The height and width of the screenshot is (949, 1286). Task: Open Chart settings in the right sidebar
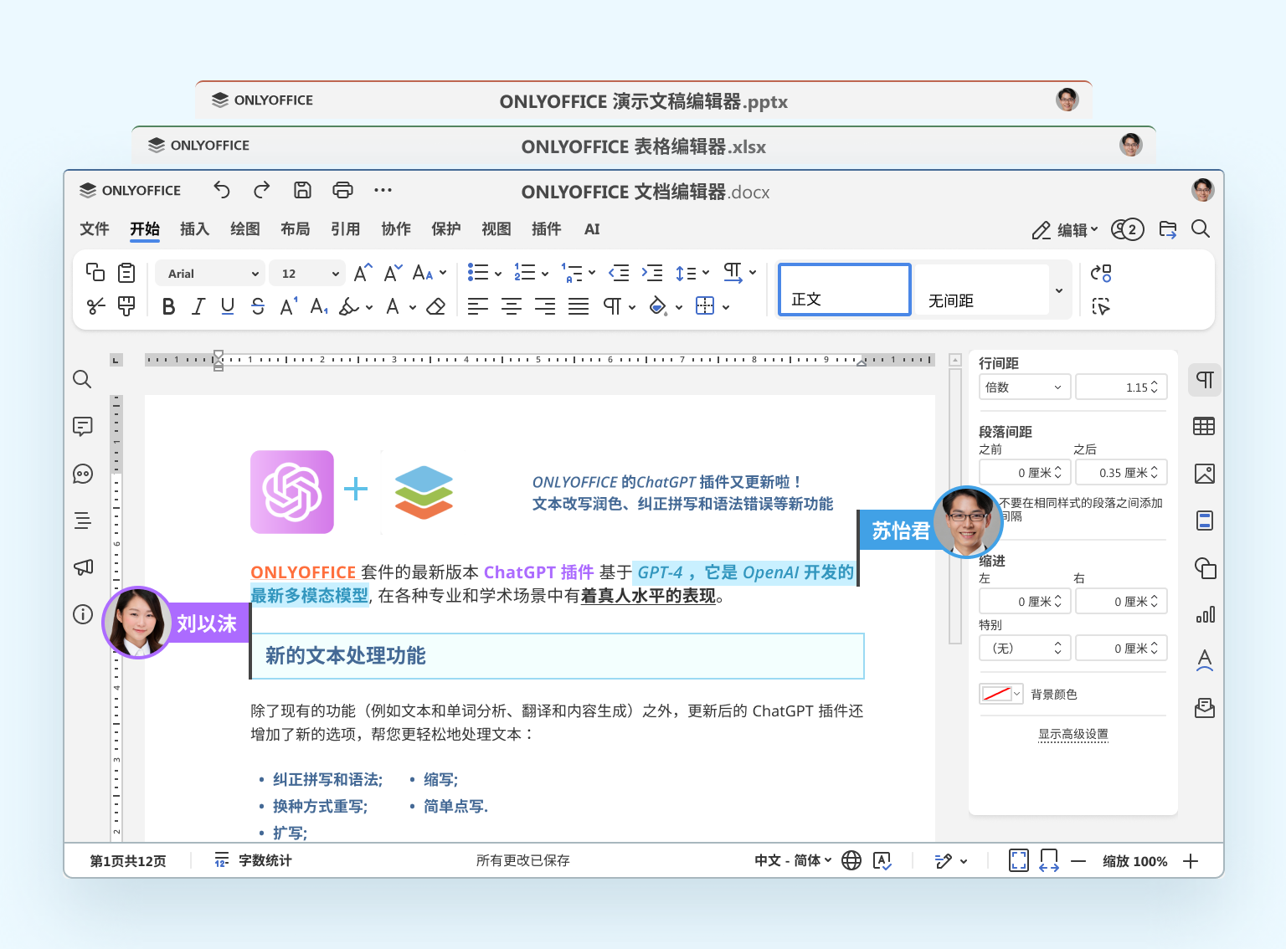coord(1204,615)
